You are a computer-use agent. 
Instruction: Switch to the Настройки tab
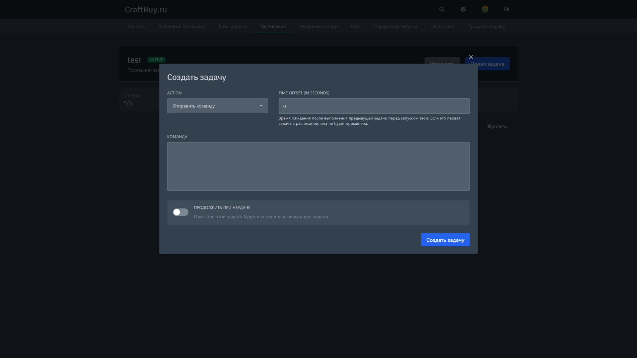[x=442, y=26]
